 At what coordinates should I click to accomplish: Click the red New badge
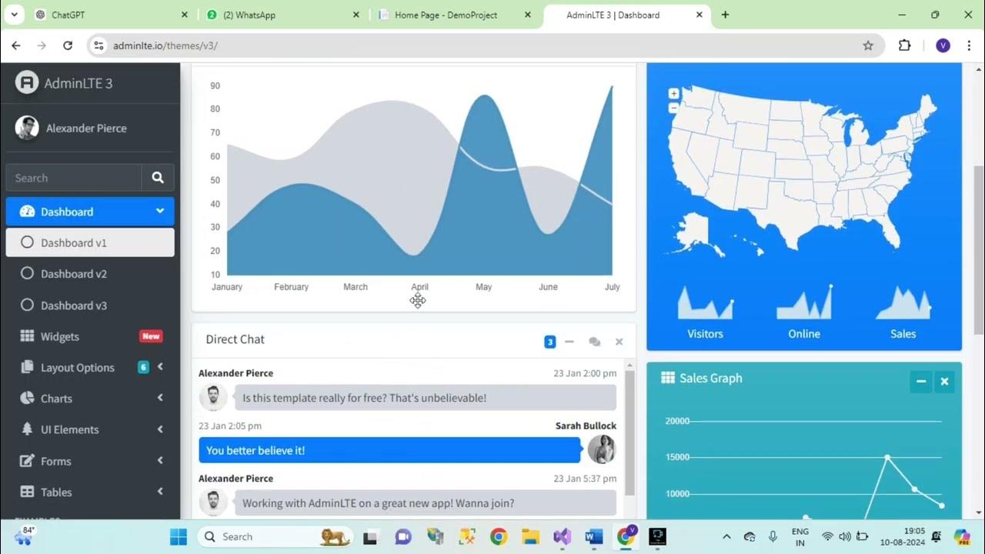(151, 336)
